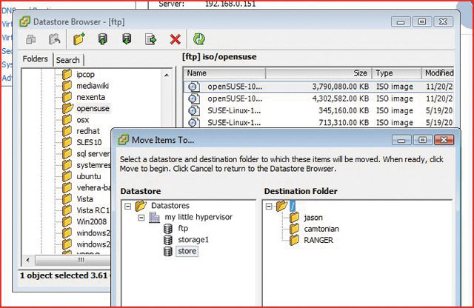Select the SUSE-Linux ISO sized 345,160.00 KB
The width and height of the screenshot is (474, 308).
[318, 111]
